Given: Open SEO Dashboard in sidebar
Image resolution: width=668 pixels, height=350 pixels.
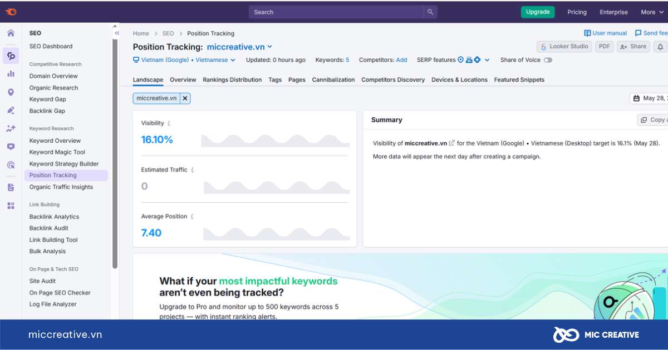Looking at the screenshot, I should 51,47.
